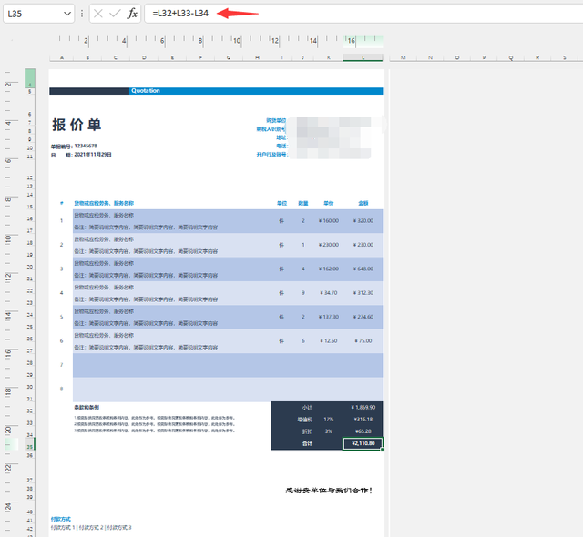
Task: Click the Cancel X icon in formula bar
Action: coord(98,14)
